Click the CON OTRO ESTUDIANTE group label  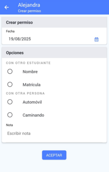28,63
